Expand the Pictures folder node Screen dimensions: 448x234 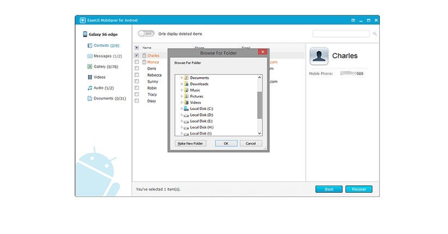click(x=181, y=96)
